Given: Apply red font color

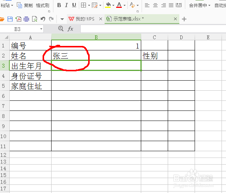Looking at the screenshot, I should click(x=119, y=5).
